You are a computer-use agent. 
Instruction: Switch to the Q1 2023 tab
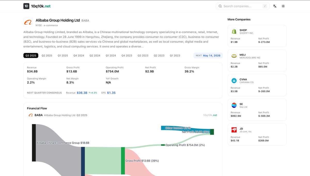175,55
